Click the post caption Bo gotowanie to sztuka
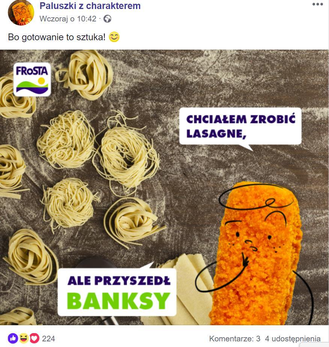Viewport: 329px width, 347px height. coord(57,37)
